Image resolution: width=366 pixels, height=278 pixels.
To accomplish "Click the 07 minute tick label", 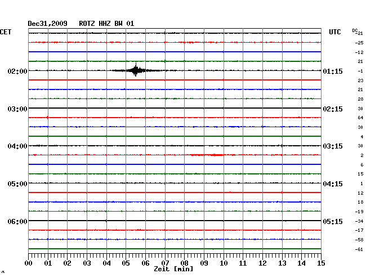I will tap(165, 263).
